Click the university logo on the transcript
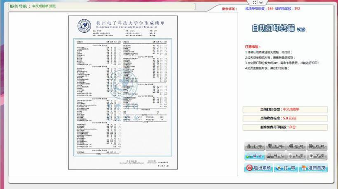 (84, 26)
